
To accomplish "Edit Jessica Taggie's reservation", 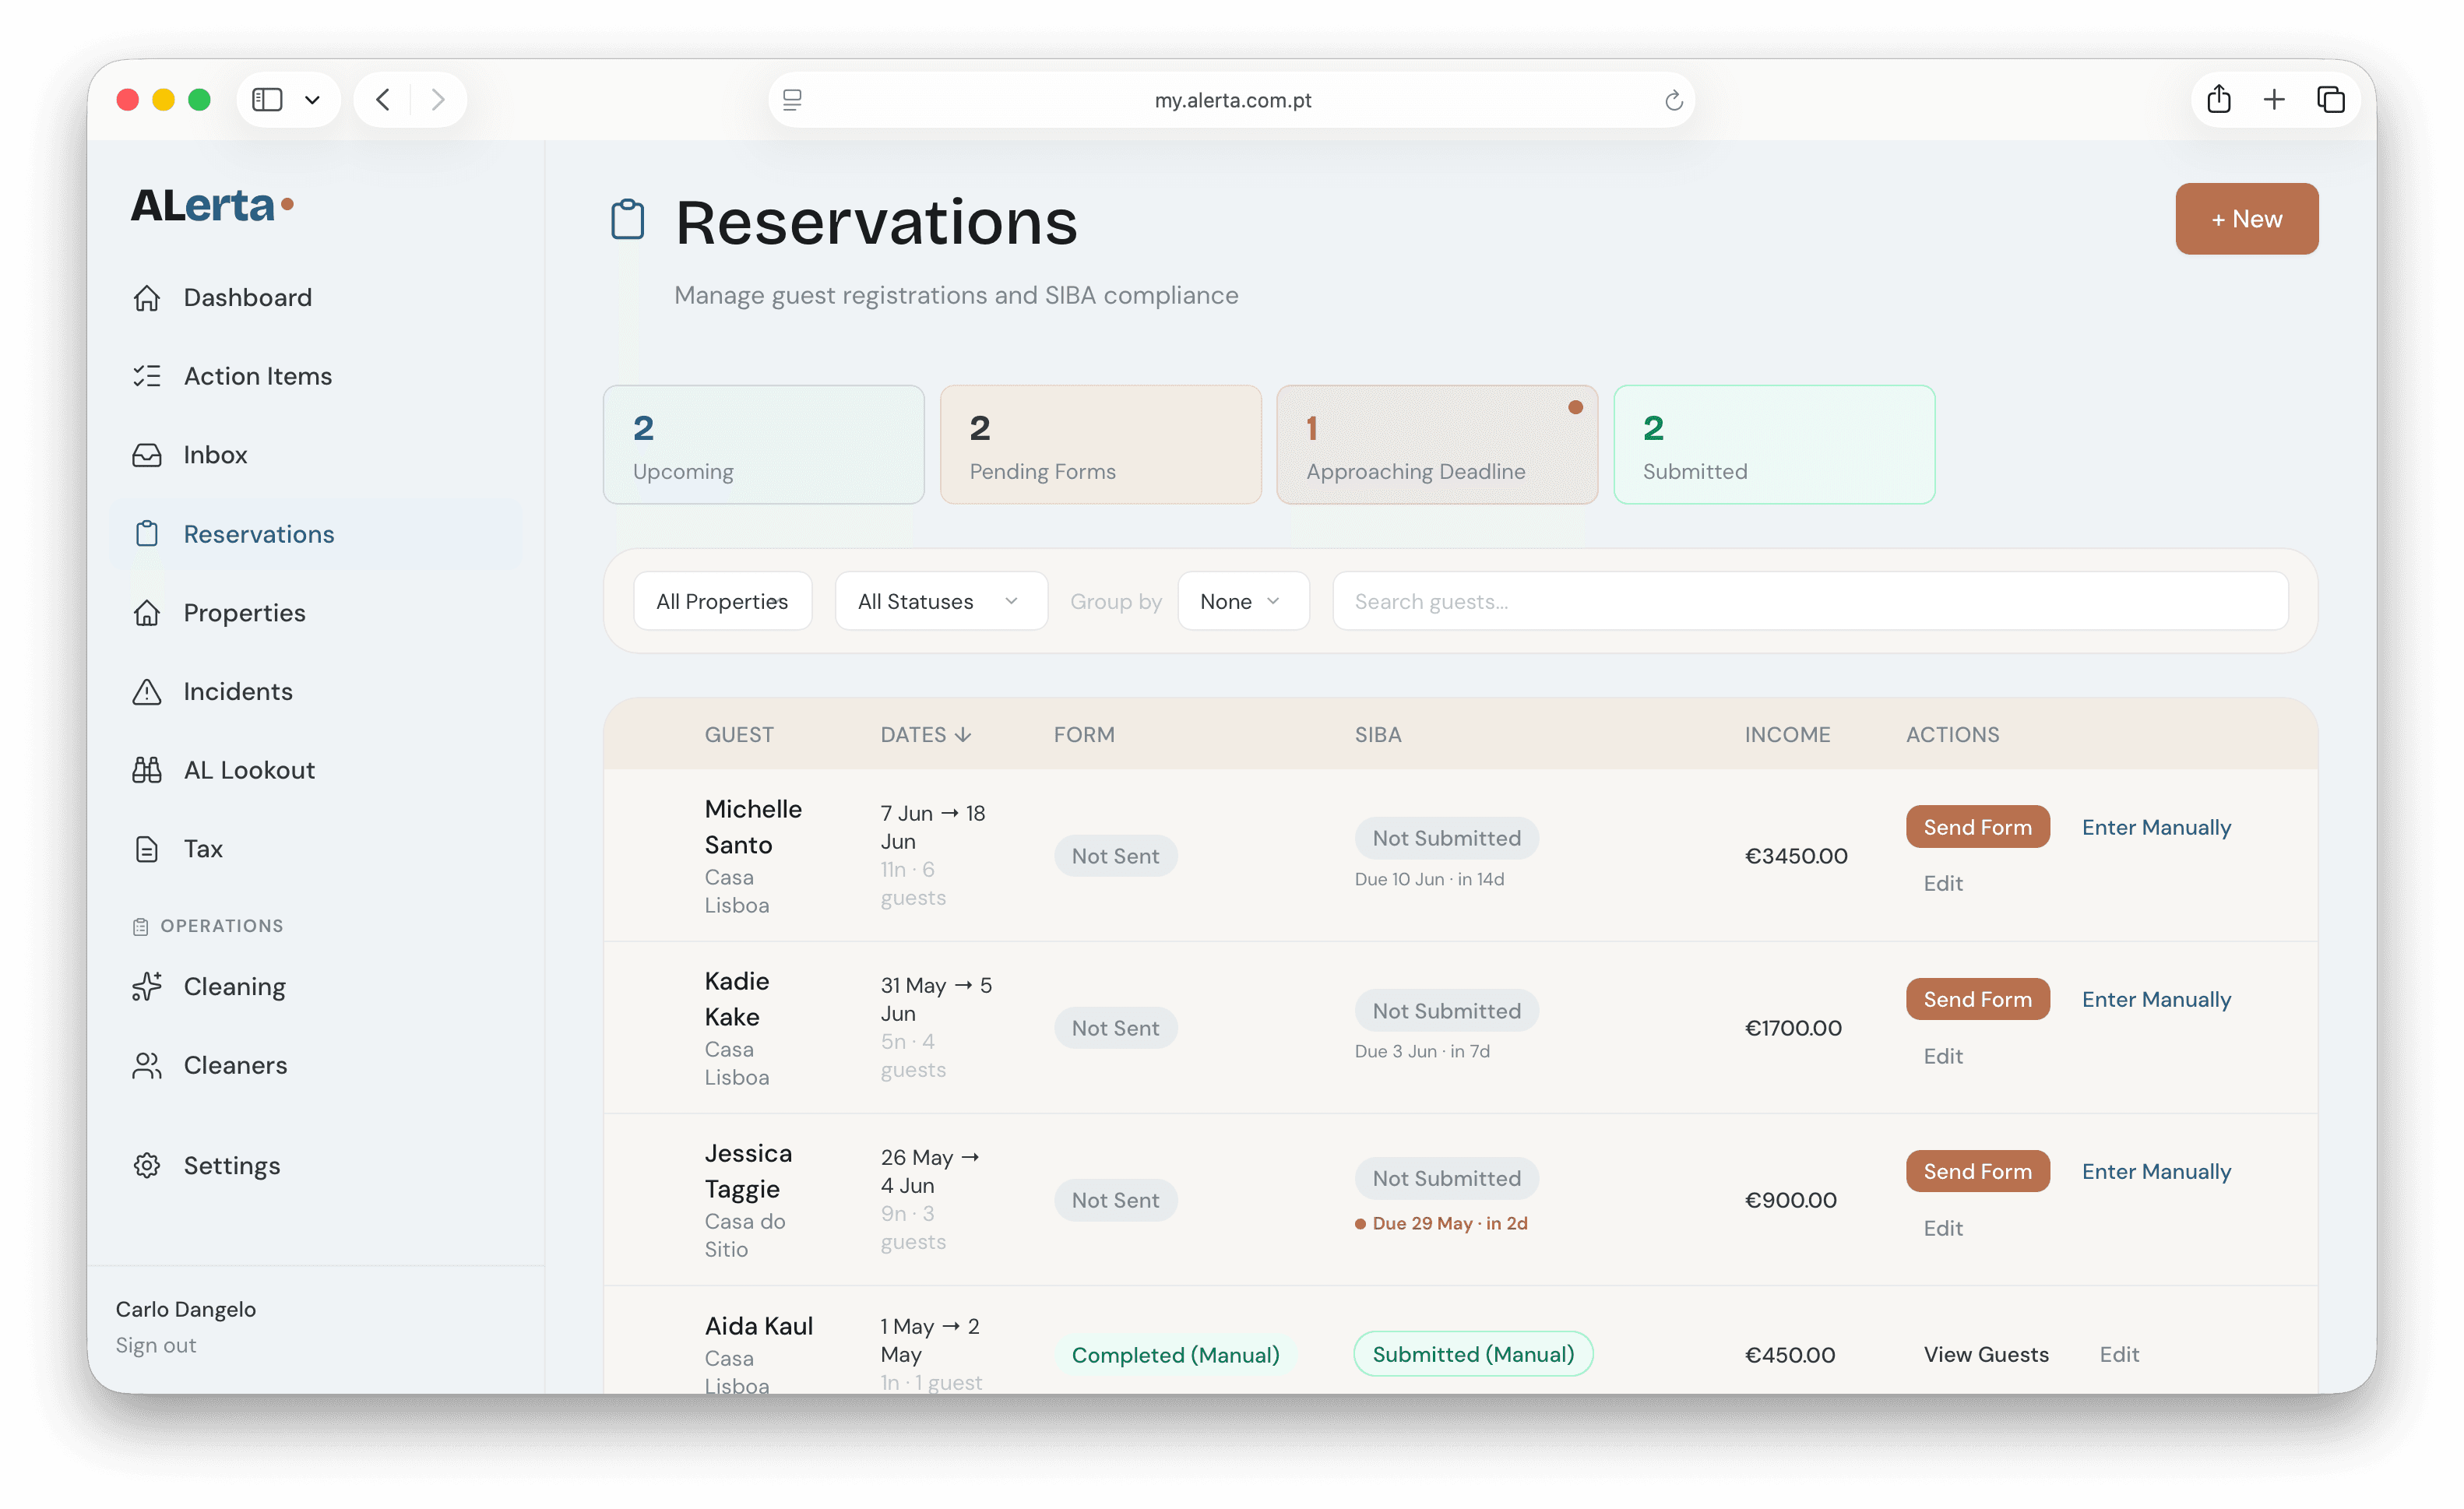I will coord(1943,1228).
